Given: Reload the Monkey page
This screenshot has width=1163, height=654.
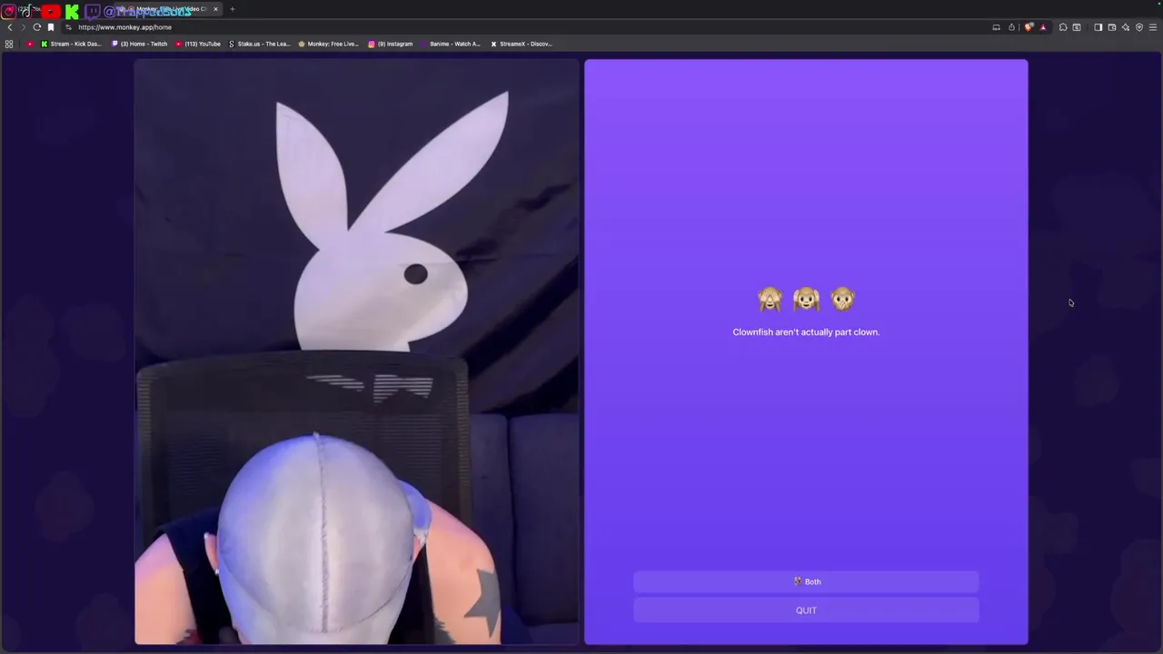Looking at the screenshot, I should click(37, 27).
